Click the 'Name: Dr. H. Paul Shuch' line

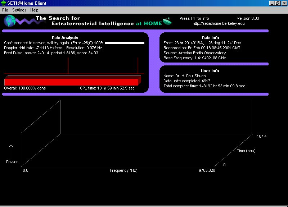185,76
